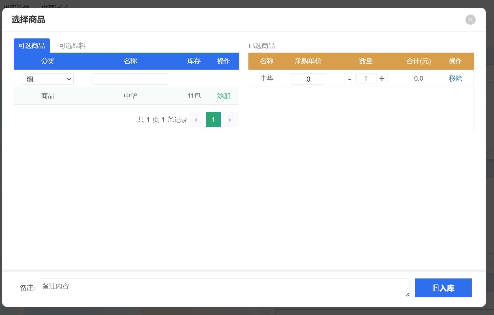Image resolution: width=494 pixels, height=315 pixels.
Task: Click the 分类 column header
Action: [x=48, y=61]
